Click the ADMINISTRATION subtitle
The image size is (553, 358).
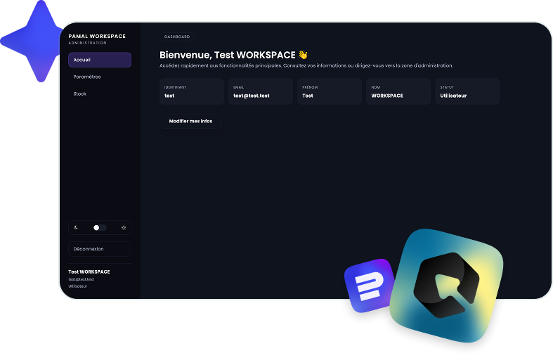(87, 43)
